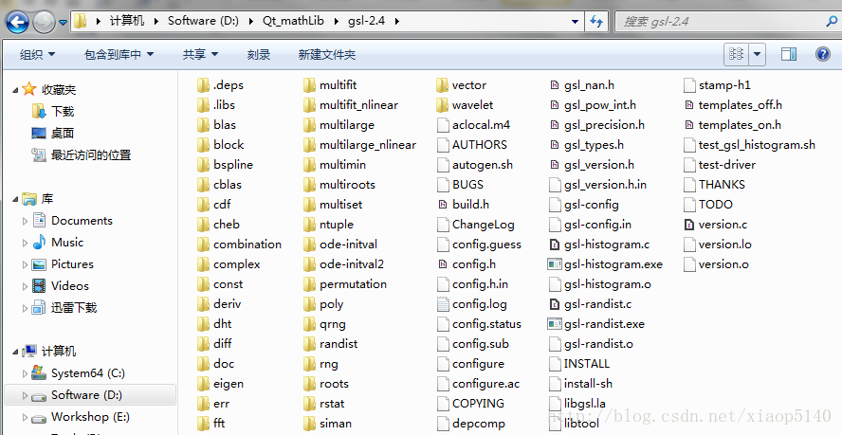Select the Workshop (E:) drive

coord(90,417)
